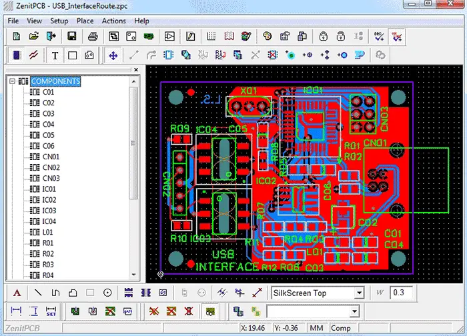This screenshot has height=336, width=467.
Task: Select component L01 in tree
Action: click(47, 232)
